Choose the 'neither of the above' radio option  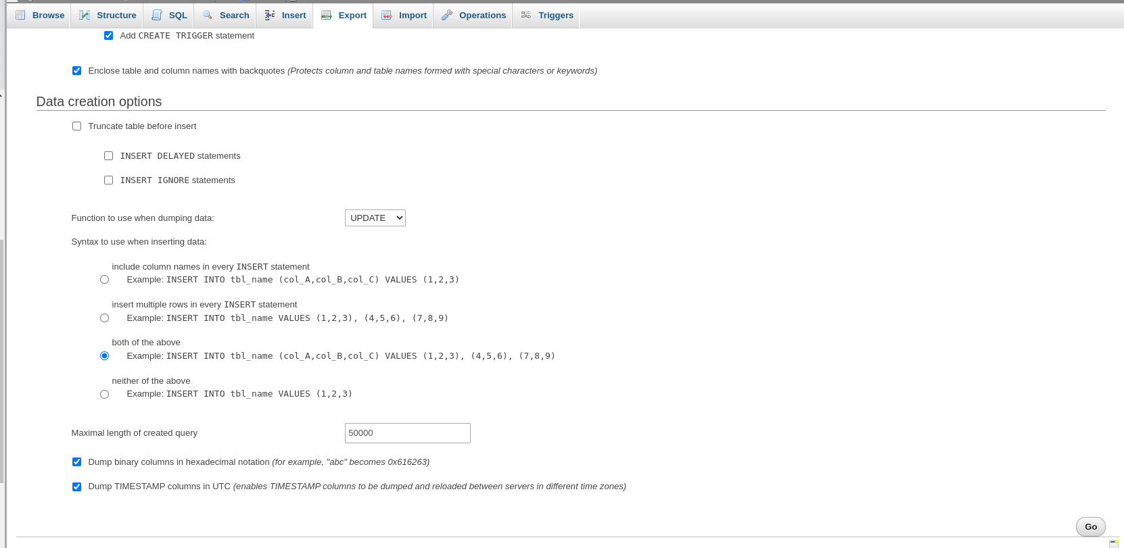(x=104, y=395)
